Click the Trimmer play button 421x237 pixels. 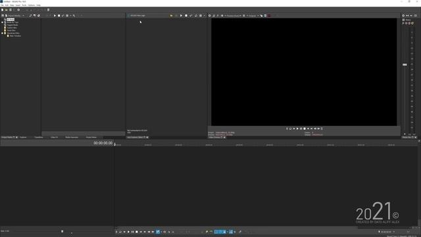coord(181,16)
